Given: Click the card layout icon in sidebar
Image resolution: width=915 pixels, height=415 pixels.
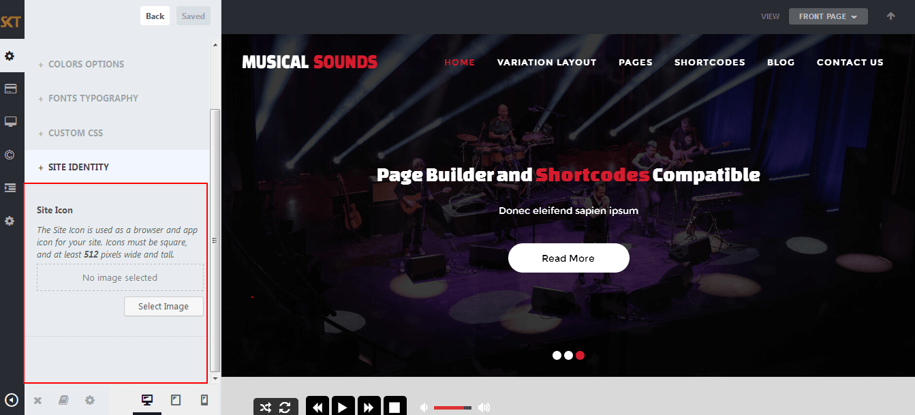Looking at the screenshot, I should click(x=10, y=89).
